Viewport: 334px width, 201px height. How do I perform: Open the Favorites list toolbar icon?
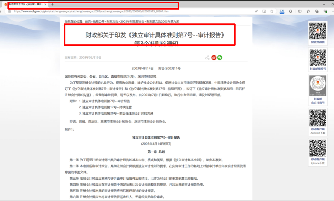pyautogui.click(x=308, y=11)
